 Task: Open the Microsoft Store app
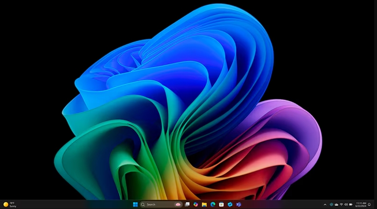pyautogui.click(x=221, y=204)
